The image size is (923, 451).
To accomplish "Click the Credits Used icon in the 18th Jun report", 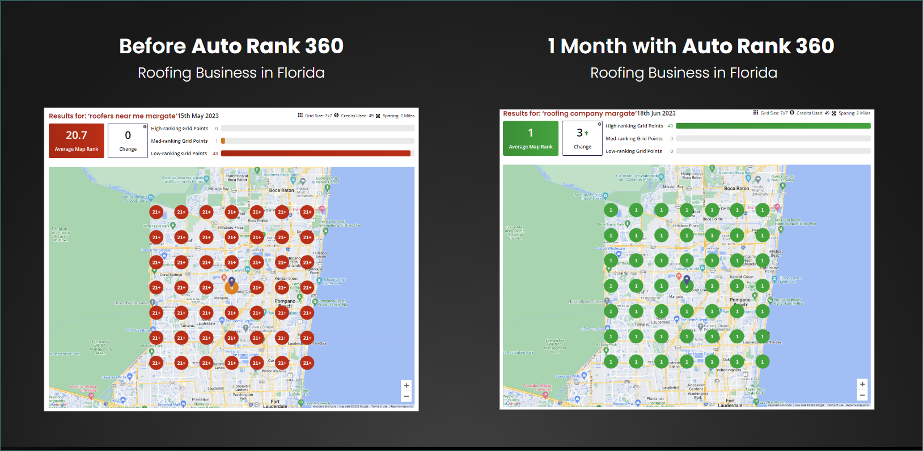I will pos(792,113).
